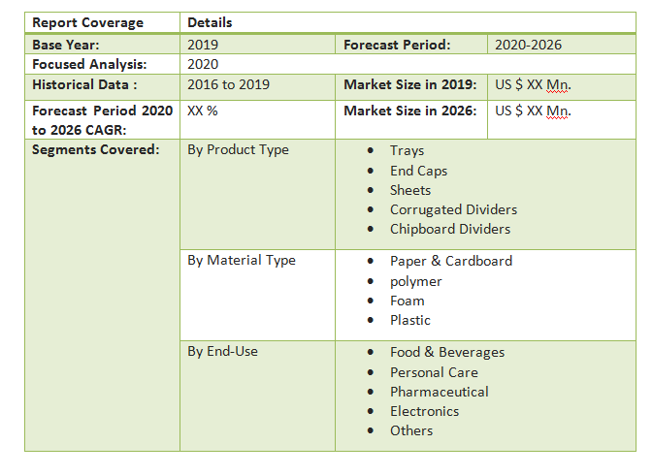Click the 'Report Coverage' header cell
The image size is (653, 476).
[87, 22]
